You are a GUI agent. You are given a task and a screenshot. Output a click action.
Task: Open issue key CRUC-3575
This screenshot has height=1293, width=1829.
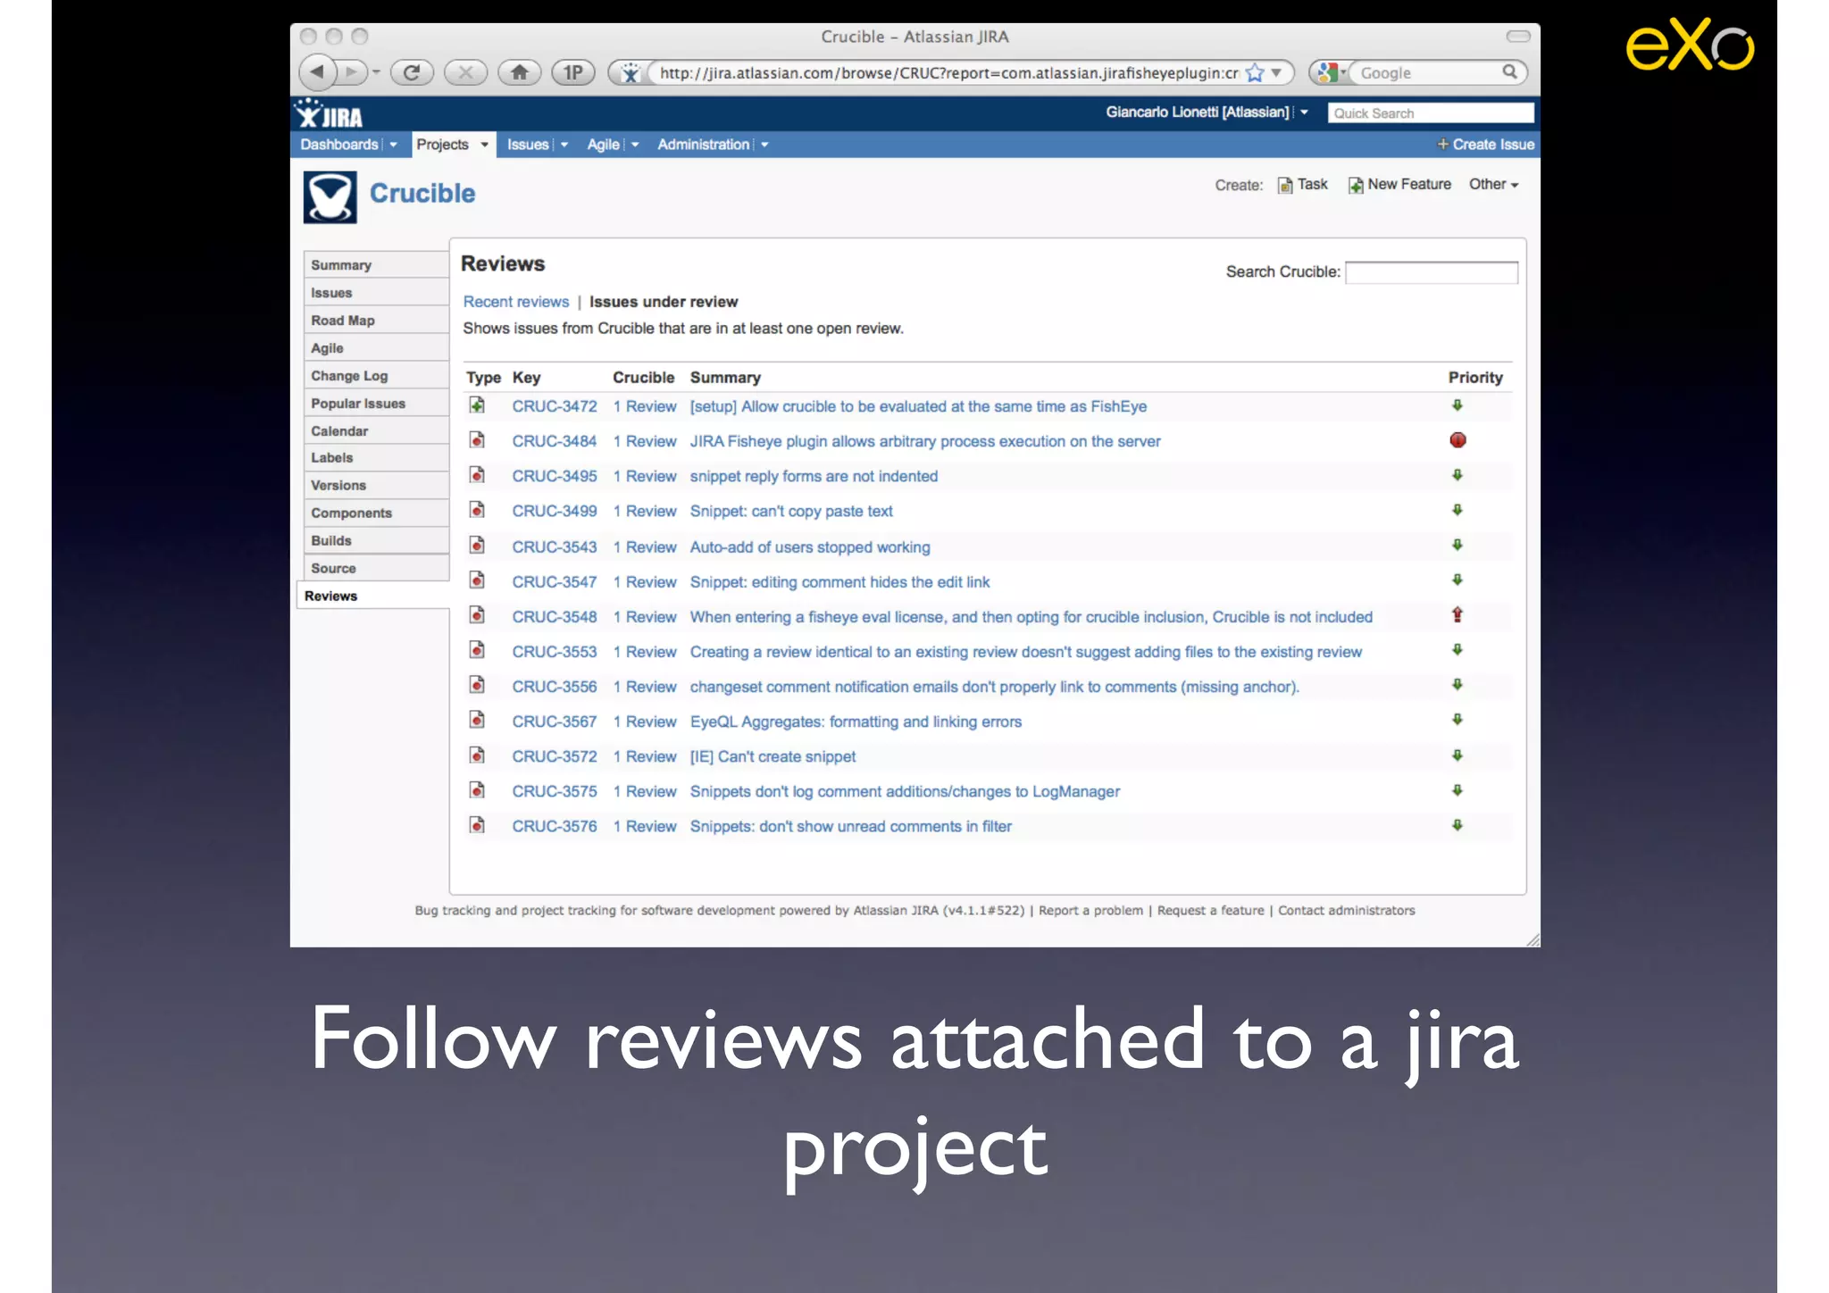(555, 791)
